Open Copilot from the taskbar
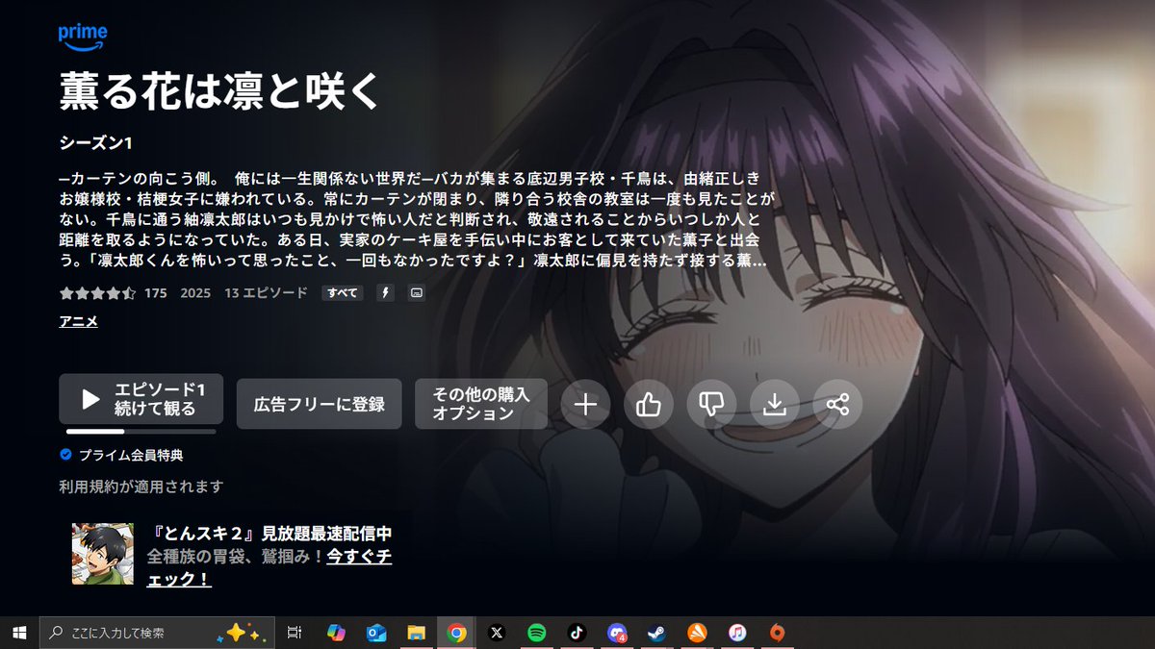The image size is (1155, 649). click(x=336, y=633)
